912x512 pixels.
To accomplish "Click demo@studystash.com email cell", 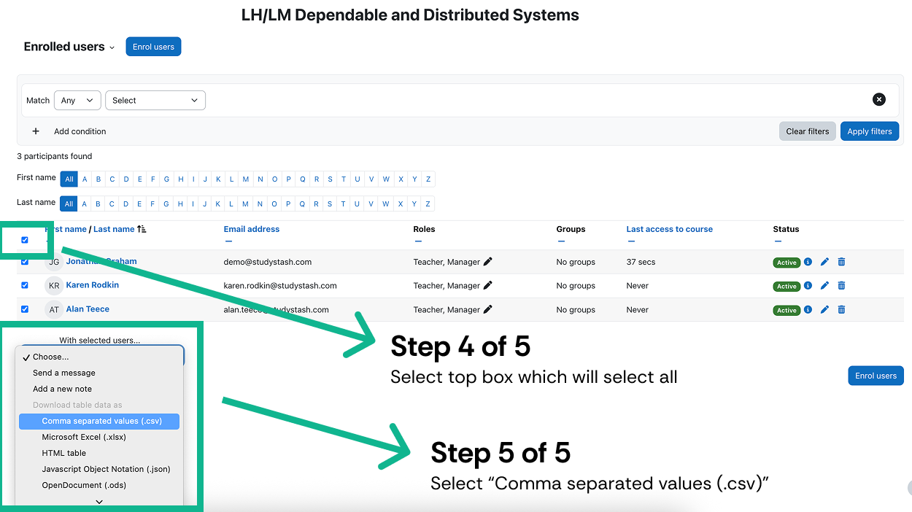I will (x=268, y=262).
